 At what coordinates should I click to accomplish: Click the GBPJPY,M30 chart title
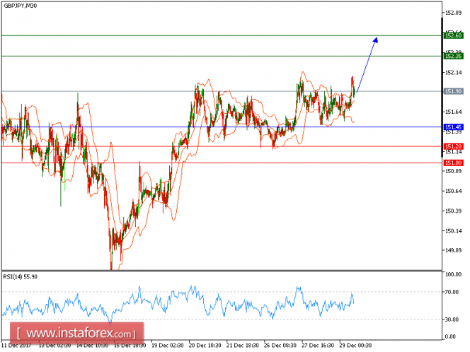point(21,7)
